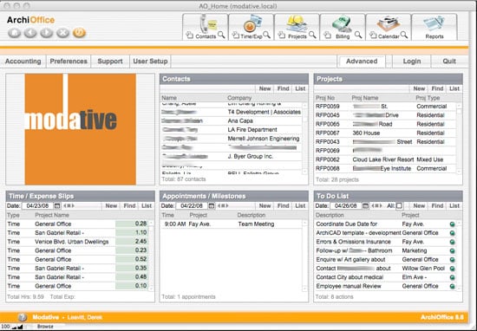Open the Browse mode popup in status bar
Screen dimensions: 477x331
(x=45, y=327)
